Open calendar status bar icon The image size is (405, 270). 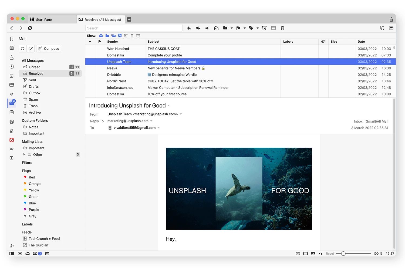(x=47, y=254)
